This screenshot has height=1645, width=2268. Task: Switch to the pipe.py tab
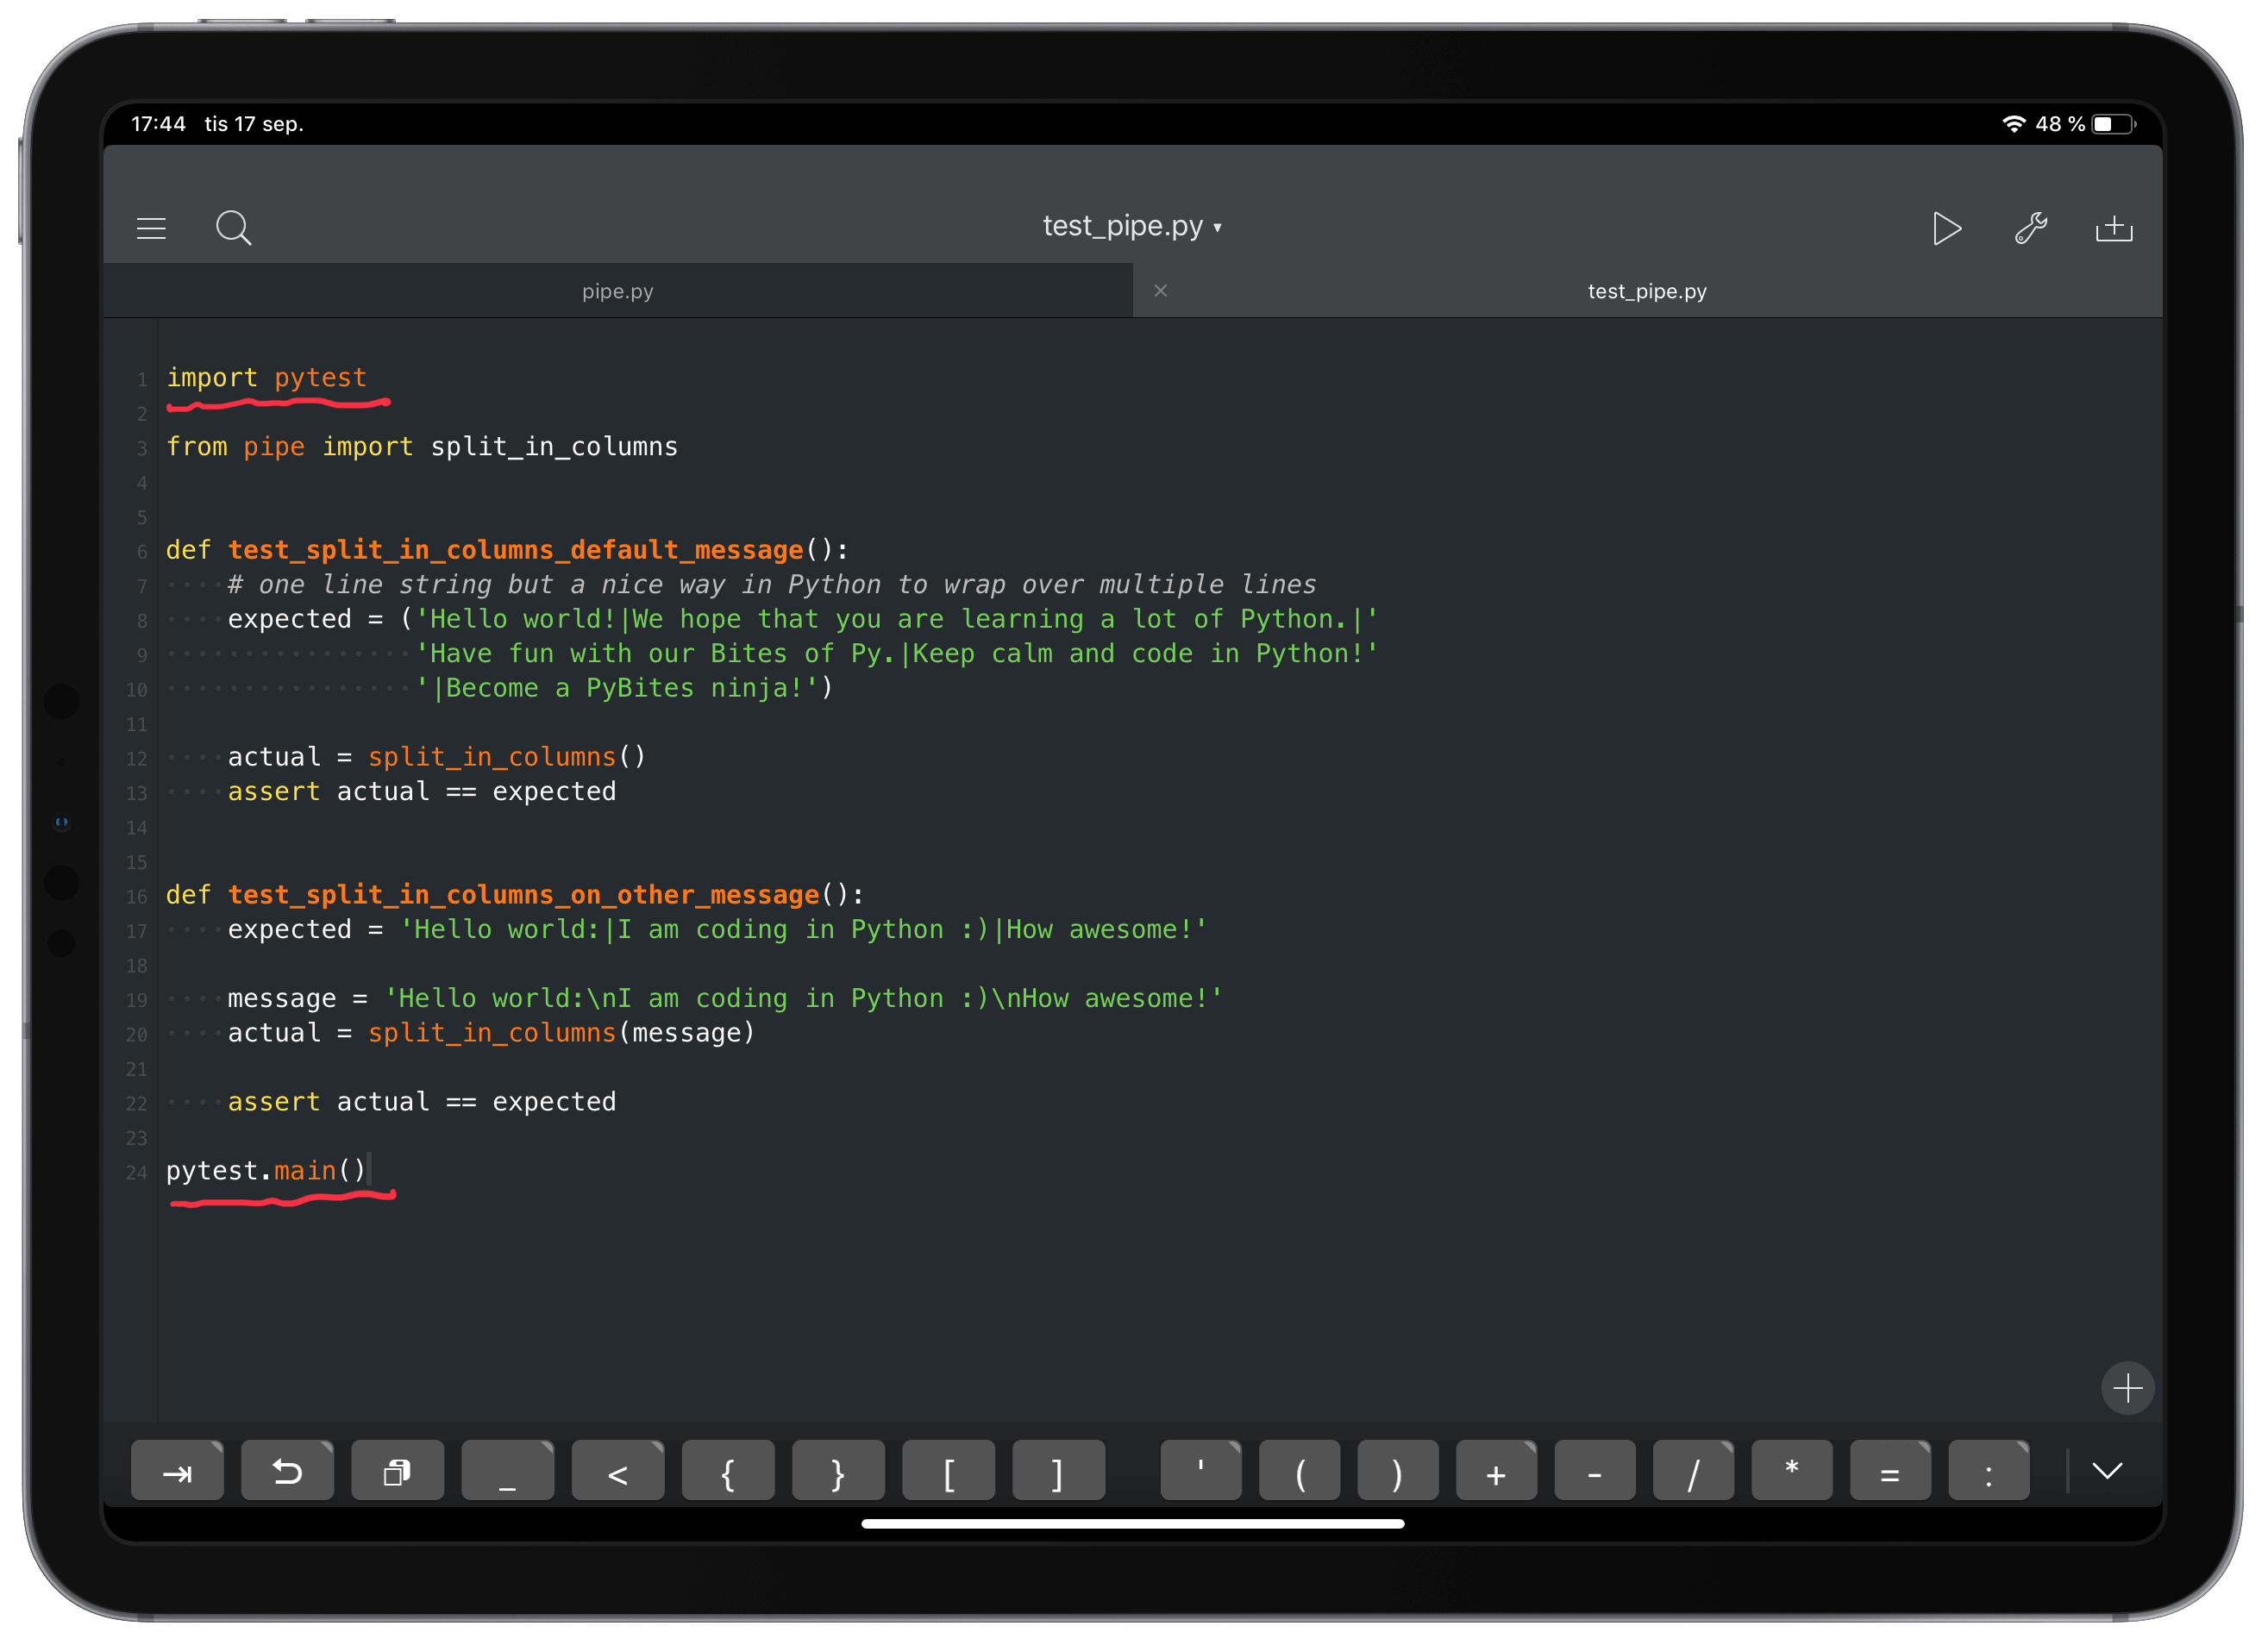tap(617, 291)
